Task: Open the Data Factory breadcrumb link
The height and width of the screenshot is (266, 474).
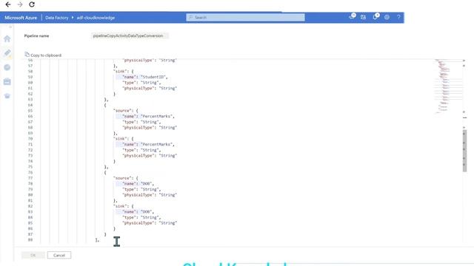Action: (x=57, y=18)
